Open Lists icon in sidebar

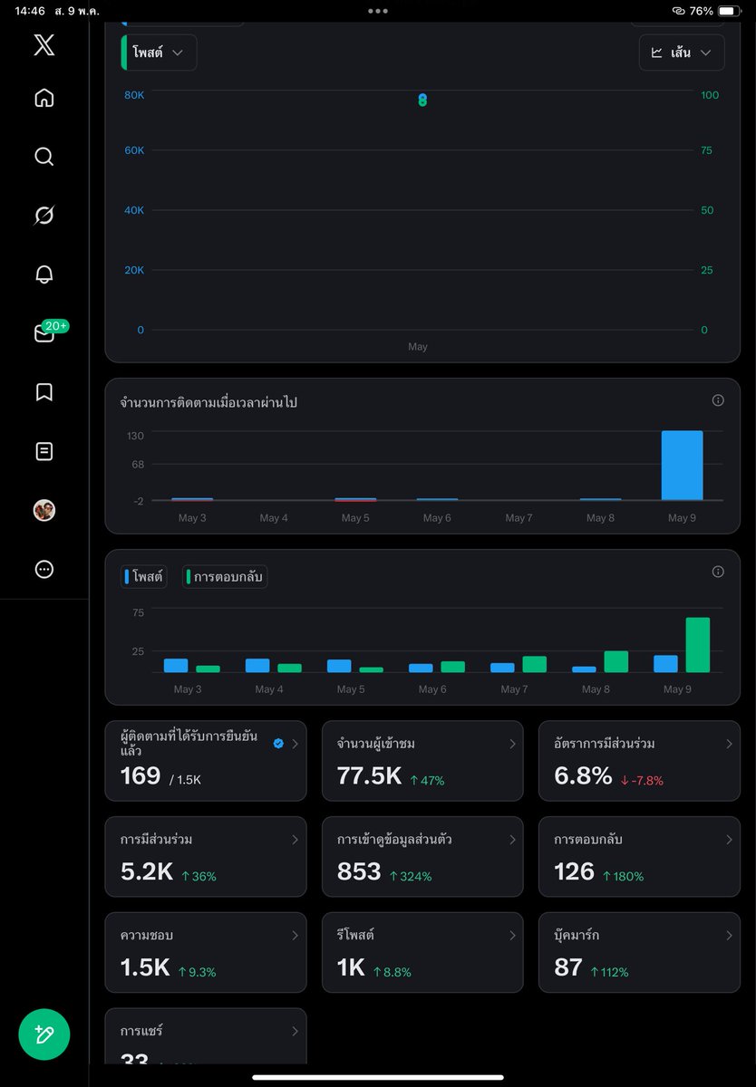44,451
